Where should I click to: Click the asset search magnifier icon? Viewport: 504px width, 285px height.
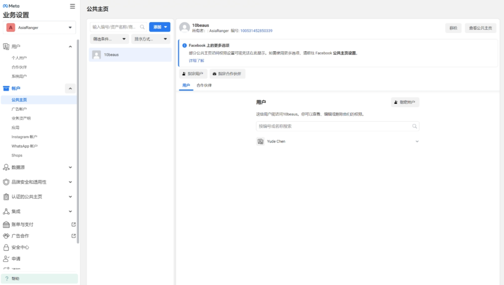click(x=142, y=27)
